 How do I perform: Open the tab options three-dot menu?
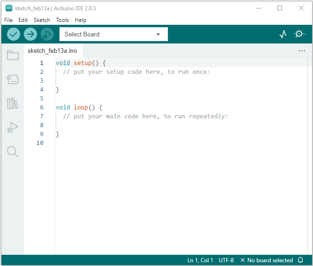point(302,50)
